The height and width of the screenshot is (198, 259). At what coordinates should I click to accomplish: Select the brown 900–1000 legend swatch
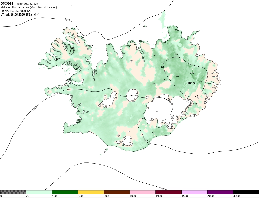coord(117,192)
